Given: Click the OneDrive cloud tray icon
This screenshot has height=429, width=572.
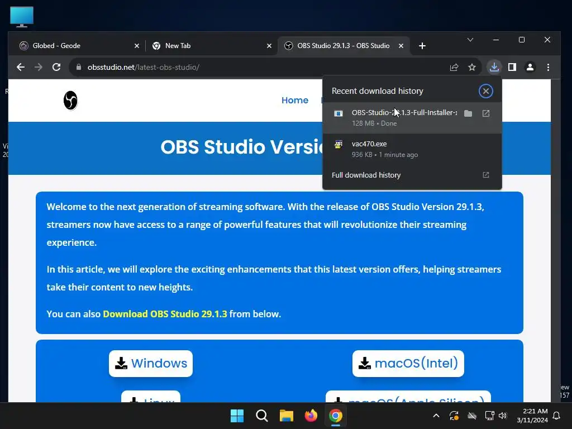Looking at the screenshot, I should 472,416.
